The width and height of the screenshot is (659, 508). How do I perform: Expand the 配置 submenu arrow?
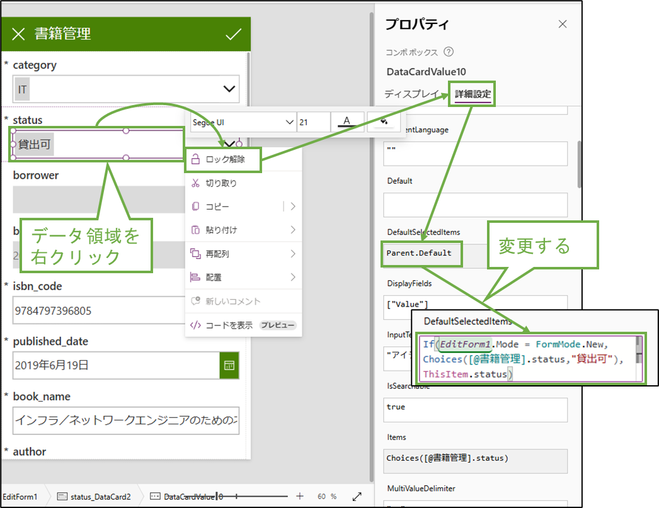point(293,277)
